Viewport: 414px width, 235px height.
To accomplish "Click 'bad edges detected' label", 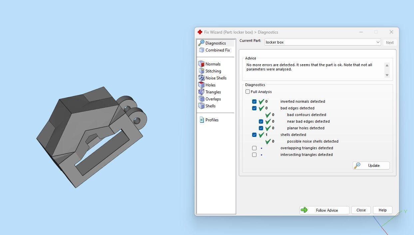I will (x=297, y=108).
